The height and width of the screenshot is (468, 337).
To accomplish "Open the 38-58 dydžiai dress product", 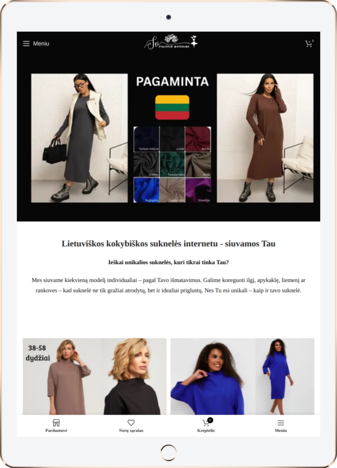I will [x=95, y=377].
